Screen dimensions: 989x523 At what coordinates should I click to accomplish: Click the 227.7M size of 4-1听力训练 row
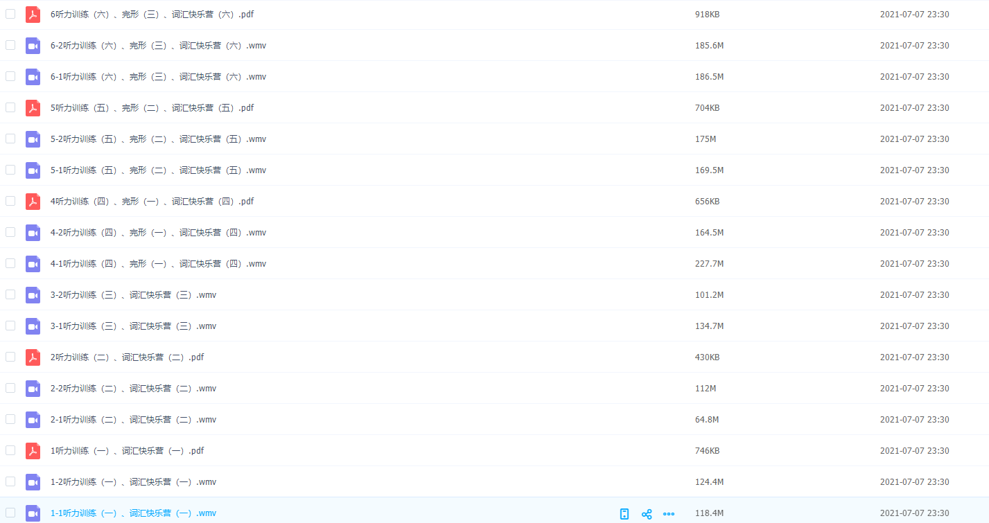pyautogui.click(x=709, y=264)
